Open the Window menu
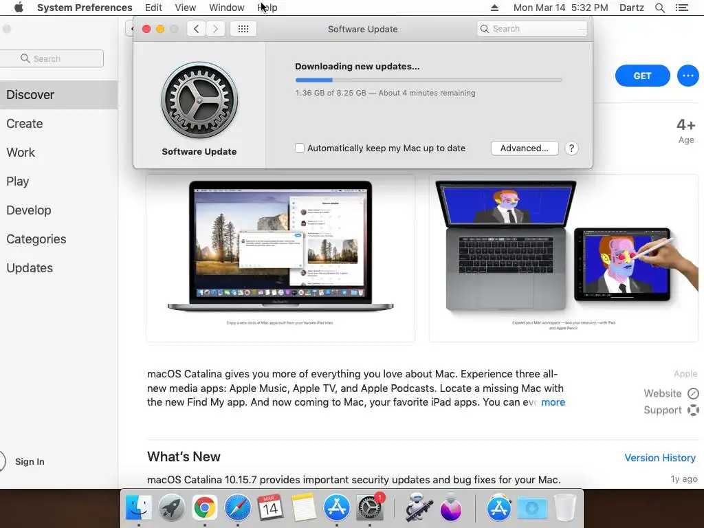Screen dimensions: 704x528 [227, 8]
